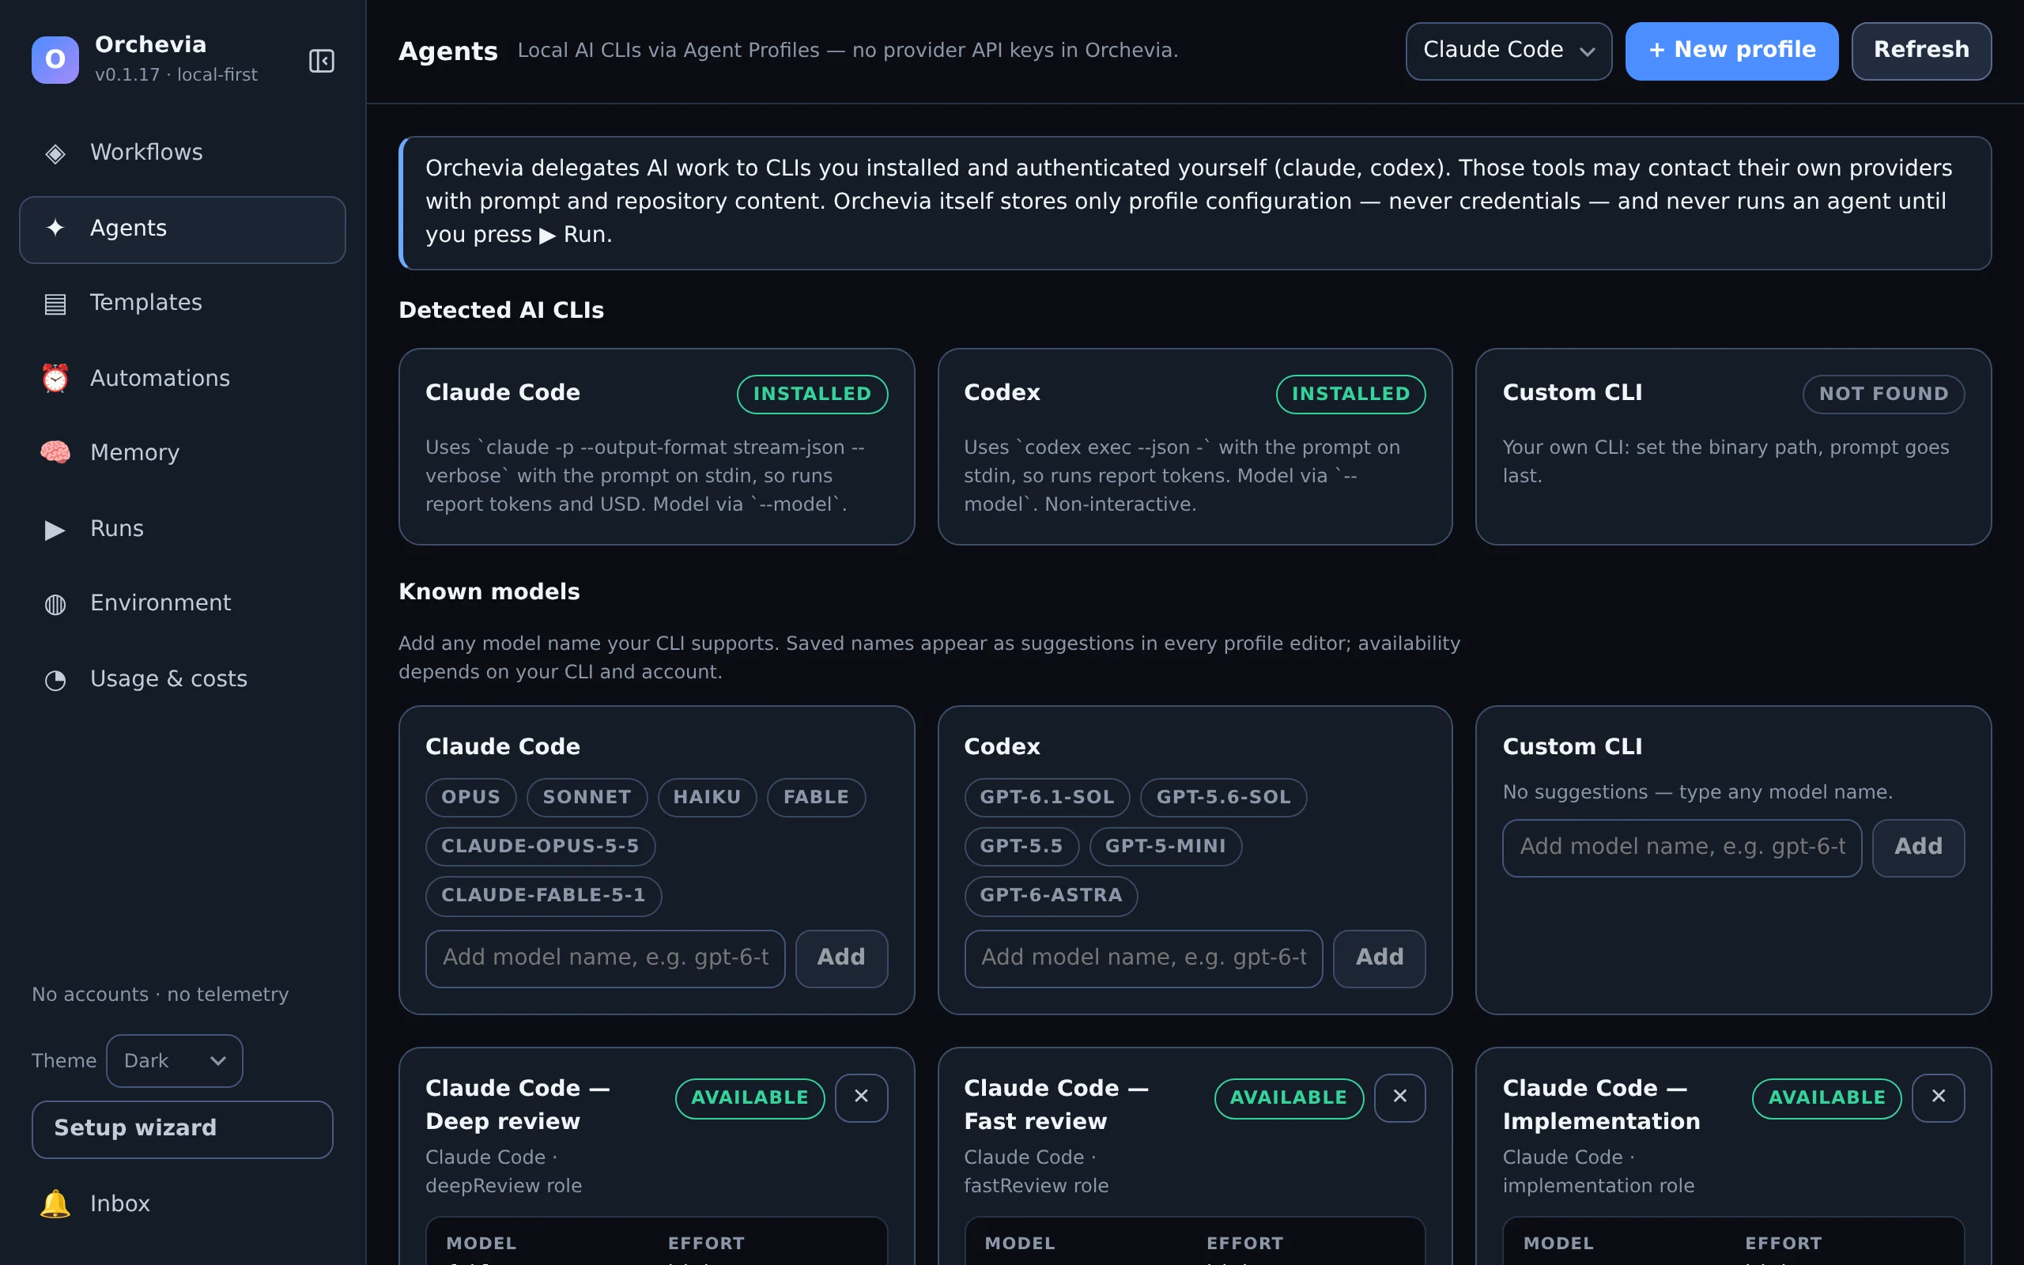The height and width of the screenshot is (1265, 2024).
Task: Click the Agents sparkle icon
Action: click(55, 228)
